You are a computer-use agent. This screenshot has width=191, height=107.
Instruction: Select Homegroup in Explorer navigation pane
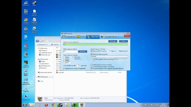click(x=45, y=73)
